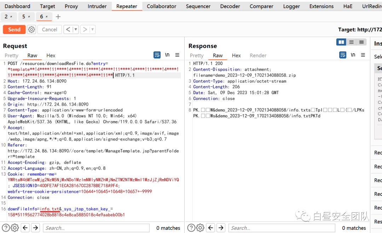Image resolution: width=382 pixels, height=233 pixels.
Task: Open the HaE extension tab
Action: coord(348,6)
